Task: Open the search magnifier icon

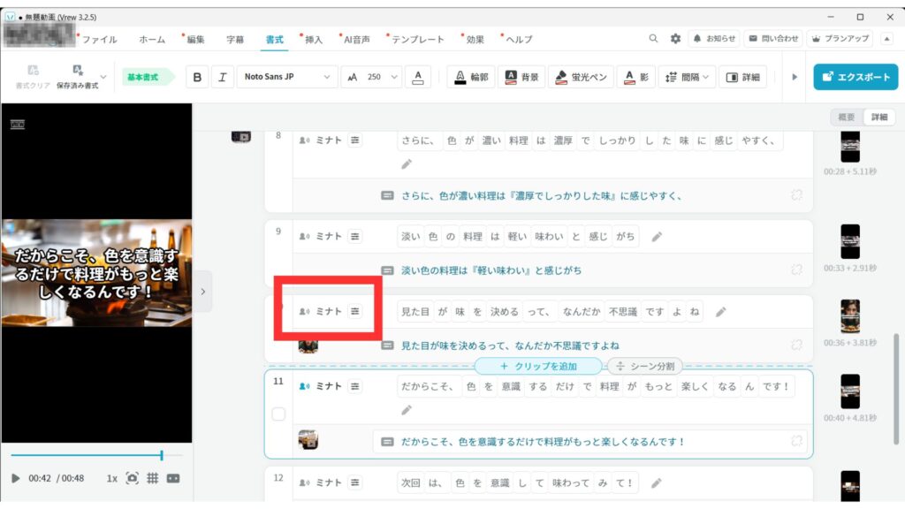Action: point(654,39)
